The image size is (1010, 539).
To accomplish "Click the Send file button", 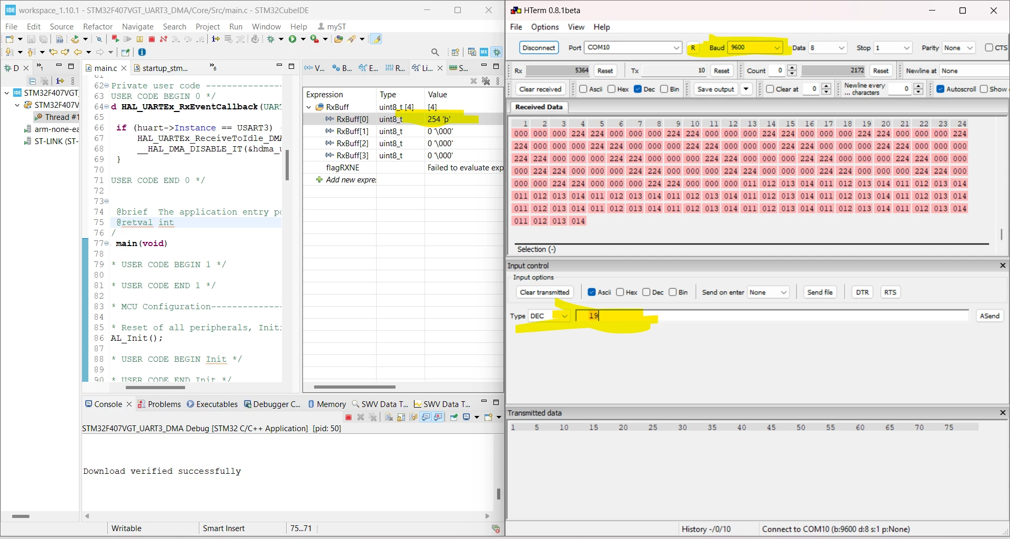I will [x=820, y=292].
